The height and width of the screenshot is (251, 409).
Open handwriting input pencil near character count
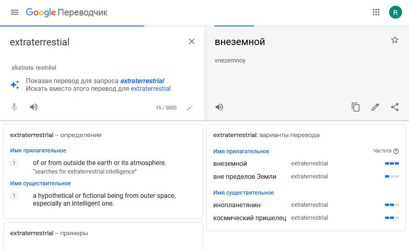point(190,108)
